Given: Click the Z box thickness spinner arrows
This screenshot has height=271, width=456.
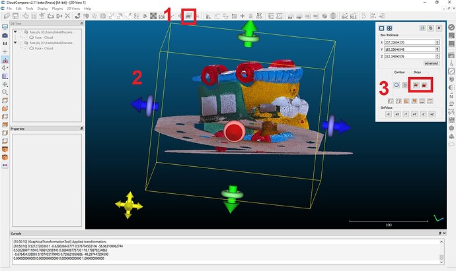Looking at the screenshot, I should [x=437, y=56].
